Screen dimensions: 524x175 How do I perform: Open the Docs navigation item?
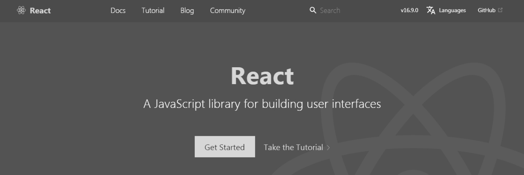tap(118, 11)
